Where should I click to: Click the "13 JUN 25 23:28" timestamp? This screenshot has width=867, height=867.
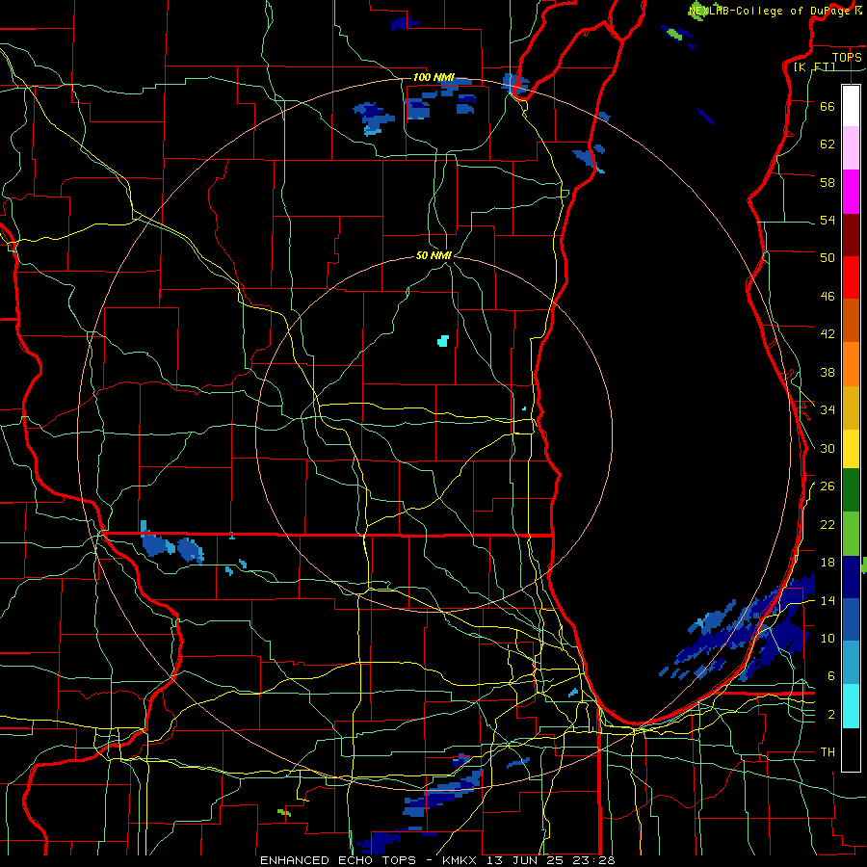tap(551, 860)
